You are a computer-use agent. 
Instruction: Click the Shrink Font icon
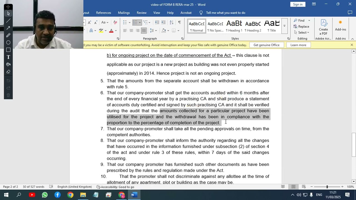(95, 22)
